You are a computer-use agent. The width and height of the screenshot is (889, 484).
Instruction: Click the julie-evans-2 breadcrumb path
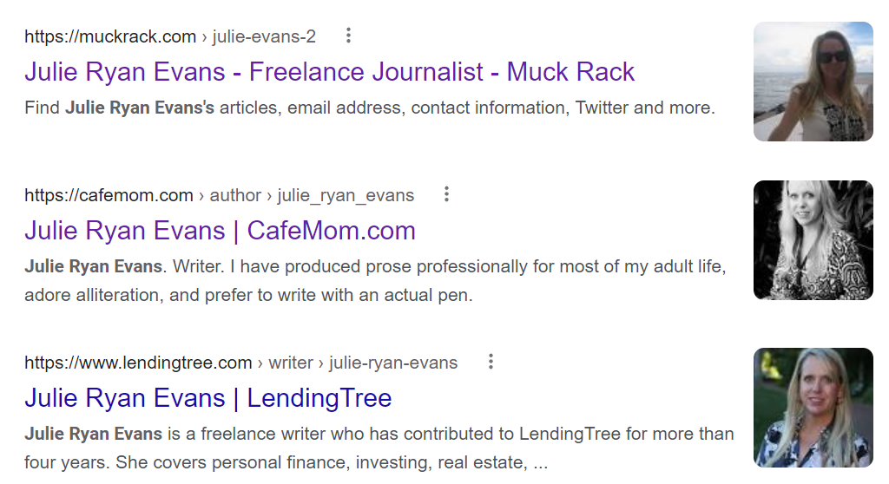click(x=264, y=36)
